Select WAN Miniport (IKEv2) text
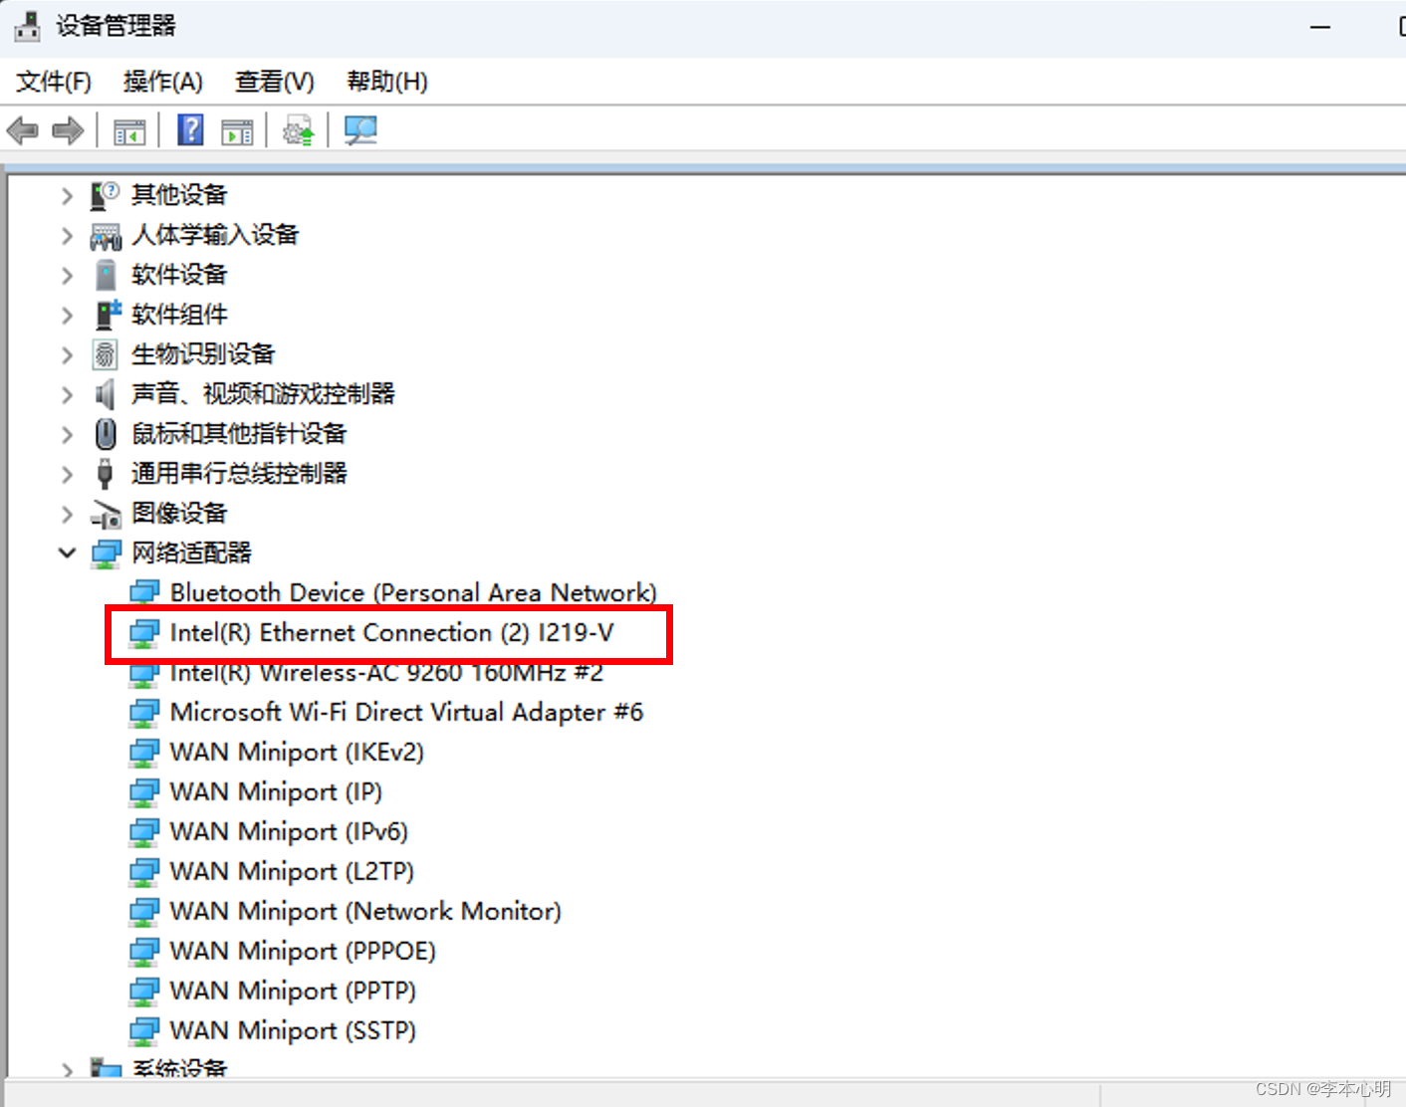 point(297,753)
